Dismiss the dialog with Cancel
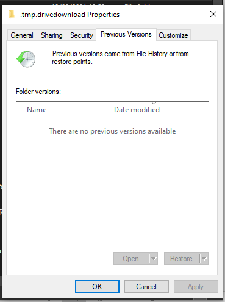Screen dimensions: 225x302 tap(146, 287)
